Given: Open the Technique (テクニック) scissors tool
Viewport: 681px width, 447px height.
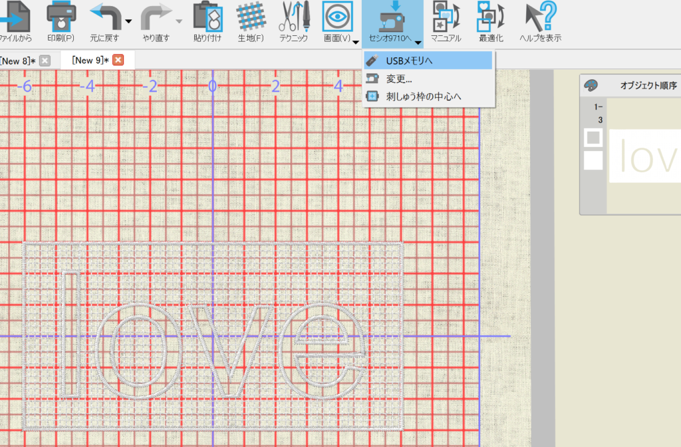Looking at the screenshot, I should (x=293, y=16).
